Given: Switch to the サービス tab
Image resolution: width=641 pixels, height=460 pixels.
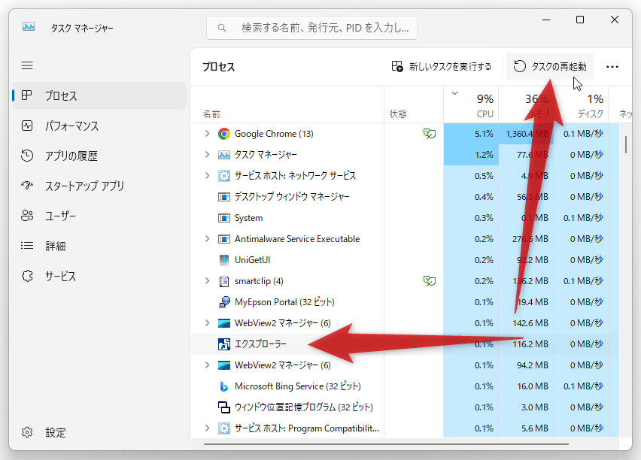Looking at the screenshot, I should pyautogui.click(x=99, y=276).
